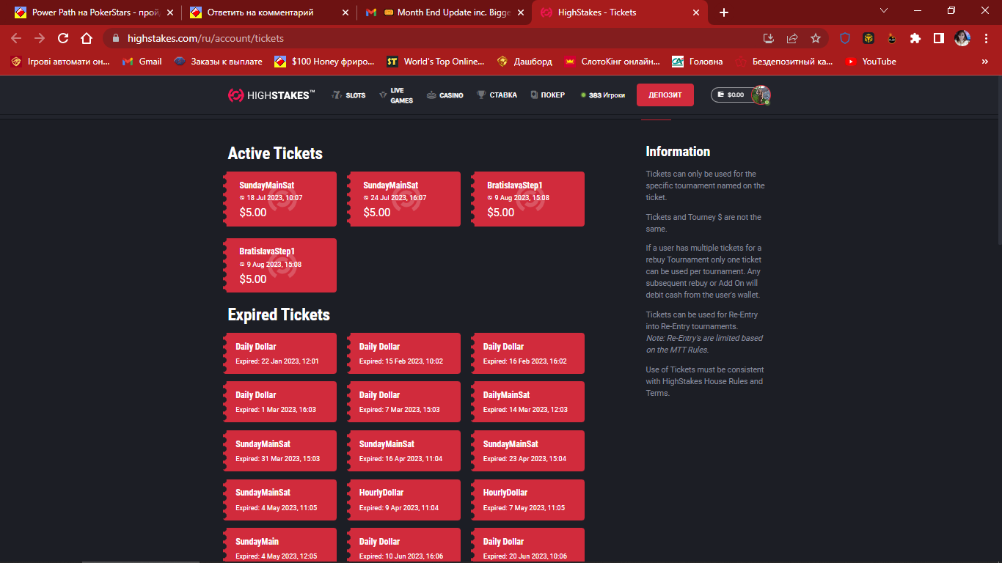
Task: Click the install app icon in address bar
Action: (x=769, y=38)
